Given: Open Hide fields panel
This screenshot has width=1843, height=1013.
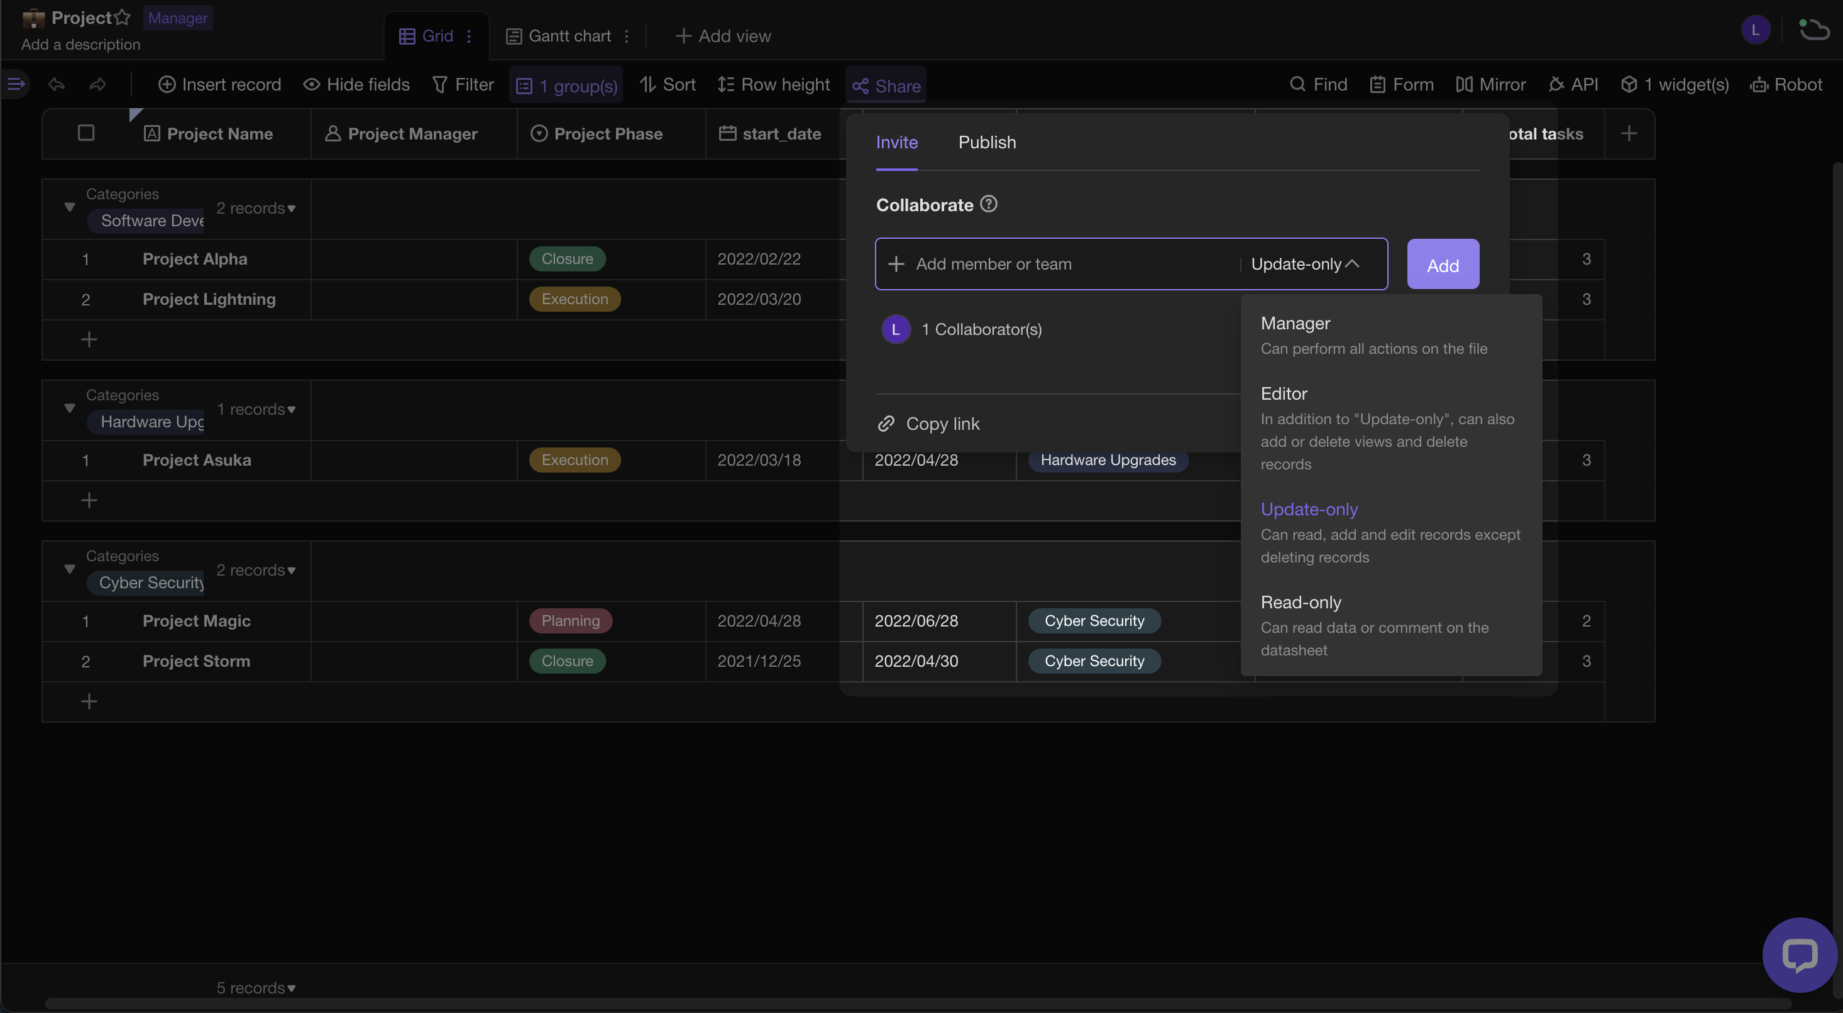Looking at the screenshot, I should [356, 84].
